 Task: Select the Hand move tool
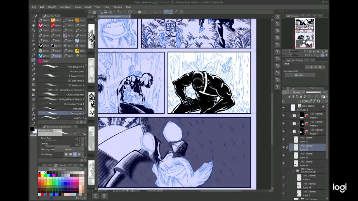click(x=33, y=25)
